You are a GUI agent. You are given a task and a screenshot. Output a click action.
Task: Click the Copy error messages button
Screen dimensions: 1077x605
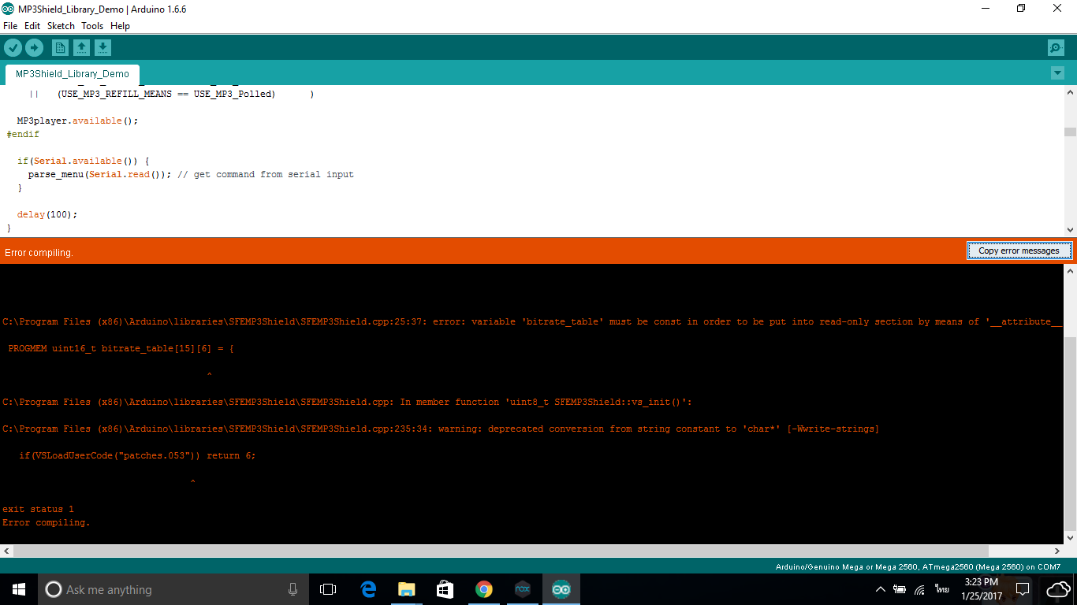pos(1019,251)
